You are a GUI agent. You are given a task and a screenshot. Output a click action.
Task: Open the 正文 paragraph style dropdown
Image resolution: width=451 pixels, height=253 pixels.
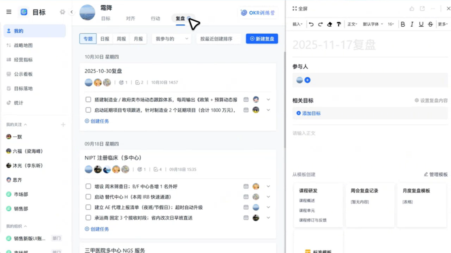(x=352, y=25)
